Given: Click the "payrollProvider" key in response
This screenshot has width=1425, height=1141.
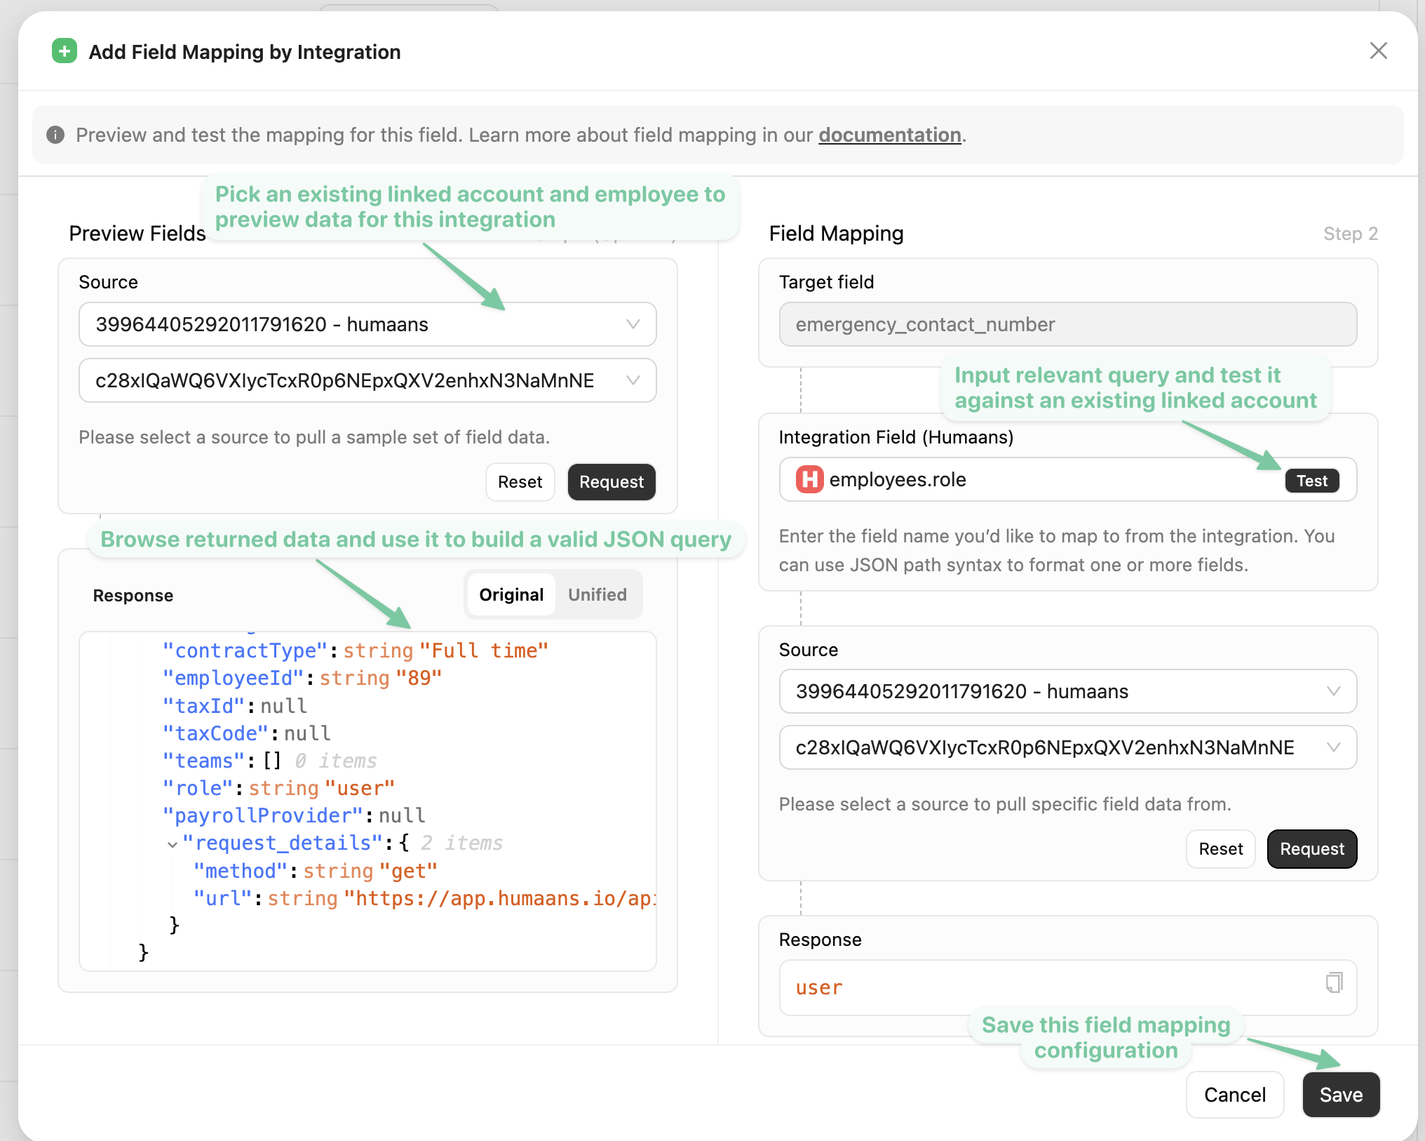Looking at the screenshot, I should point(262,815).
